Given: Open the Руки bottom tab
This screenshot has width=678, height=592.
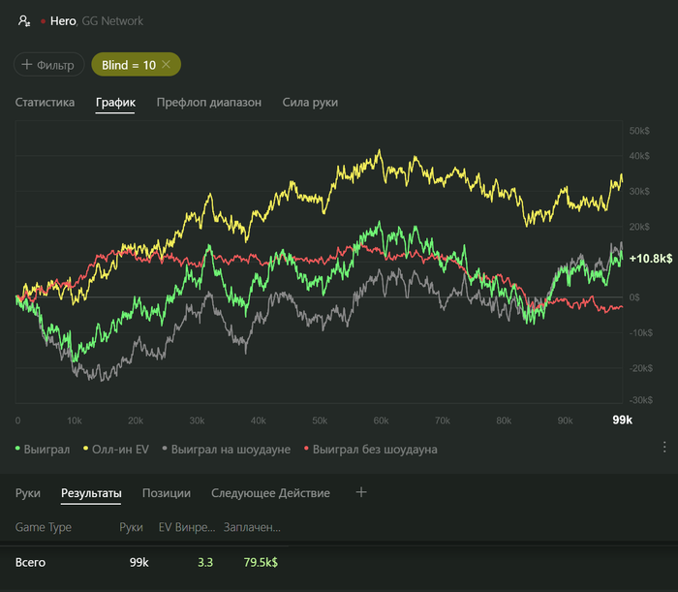Looking at the screenshot, I should pyautogui.click(x=28, y=493).
